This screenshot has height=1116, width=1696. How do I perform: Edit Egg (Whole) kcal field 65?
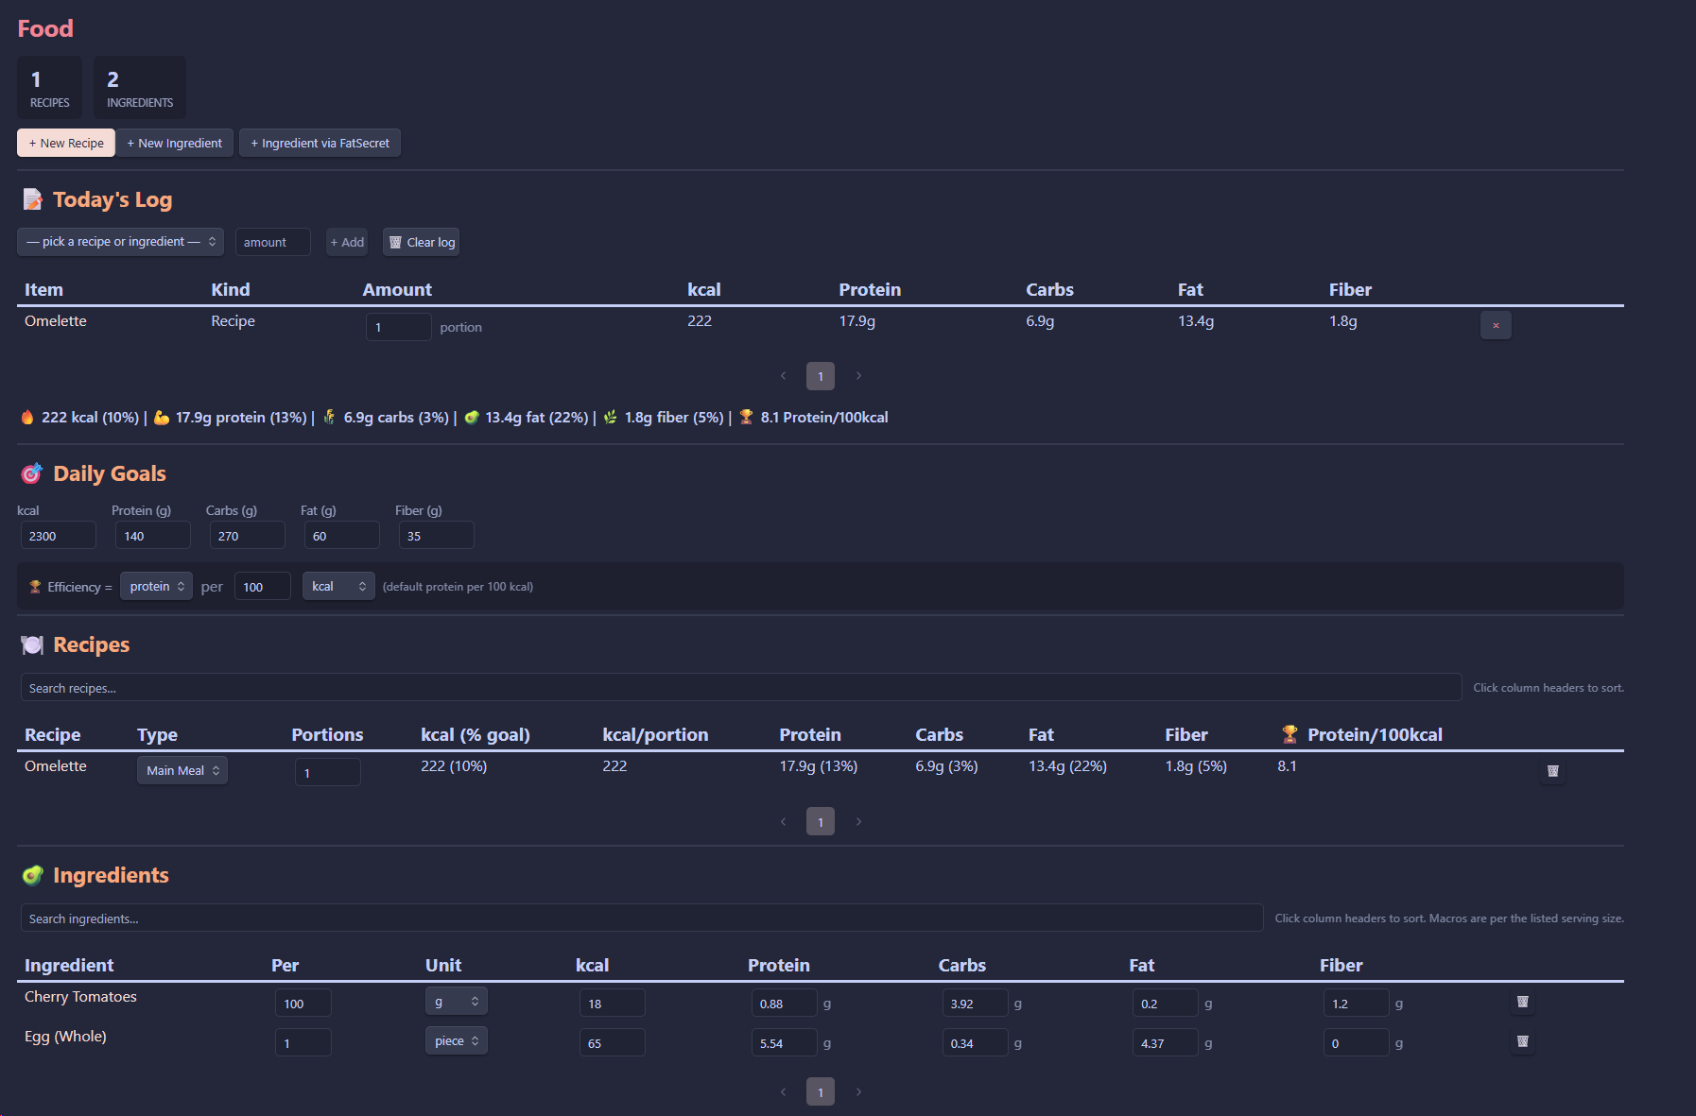click(613, 1042)
